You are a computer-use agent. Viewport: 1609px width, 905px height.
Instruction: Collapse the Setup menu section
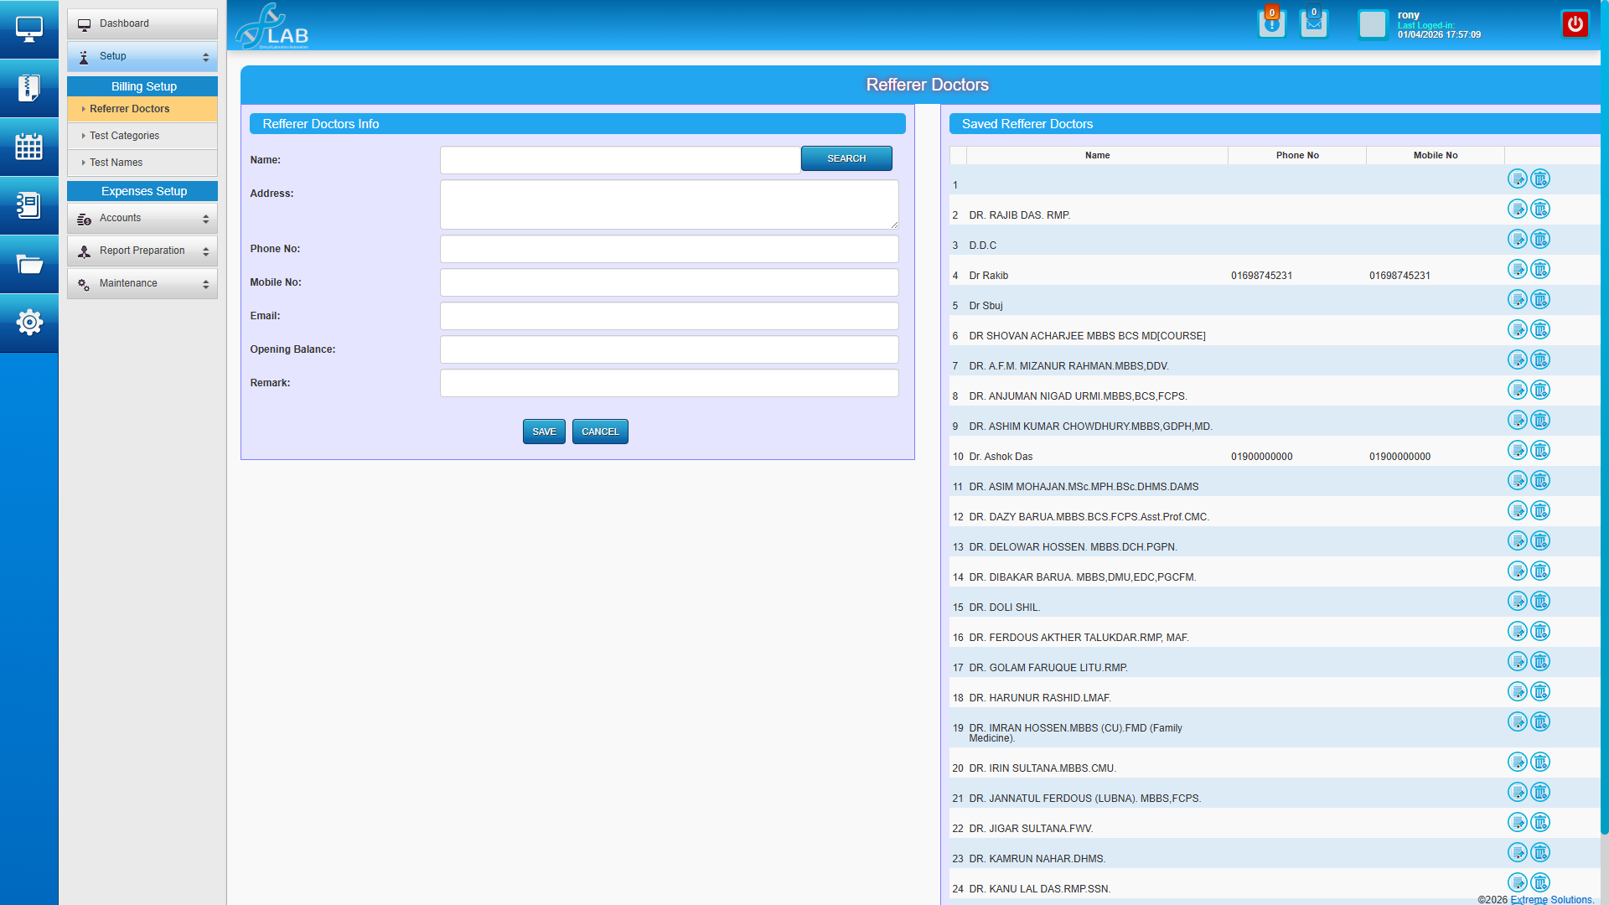[x=142, y=56]
